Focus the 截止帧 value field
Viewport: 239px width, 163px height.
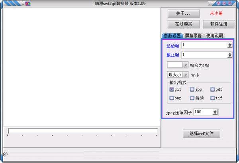(205, 55)
